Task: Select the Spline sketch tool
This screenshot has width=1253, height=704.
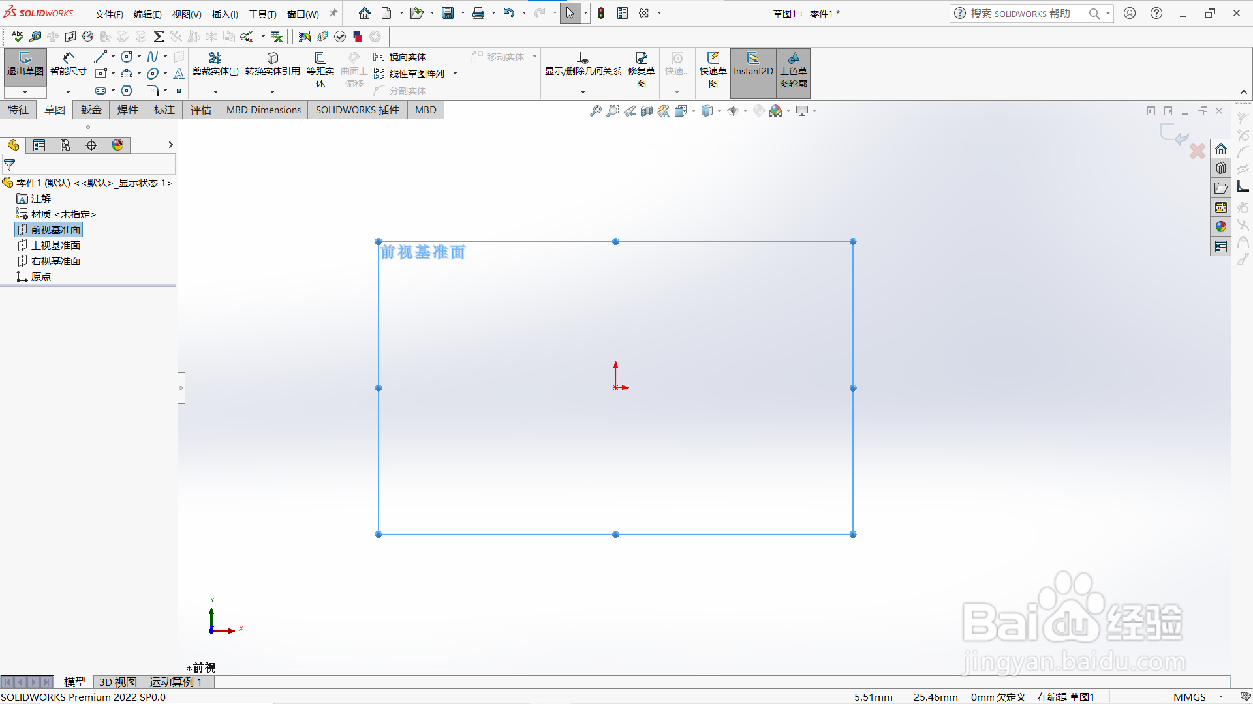Action: 153,57
